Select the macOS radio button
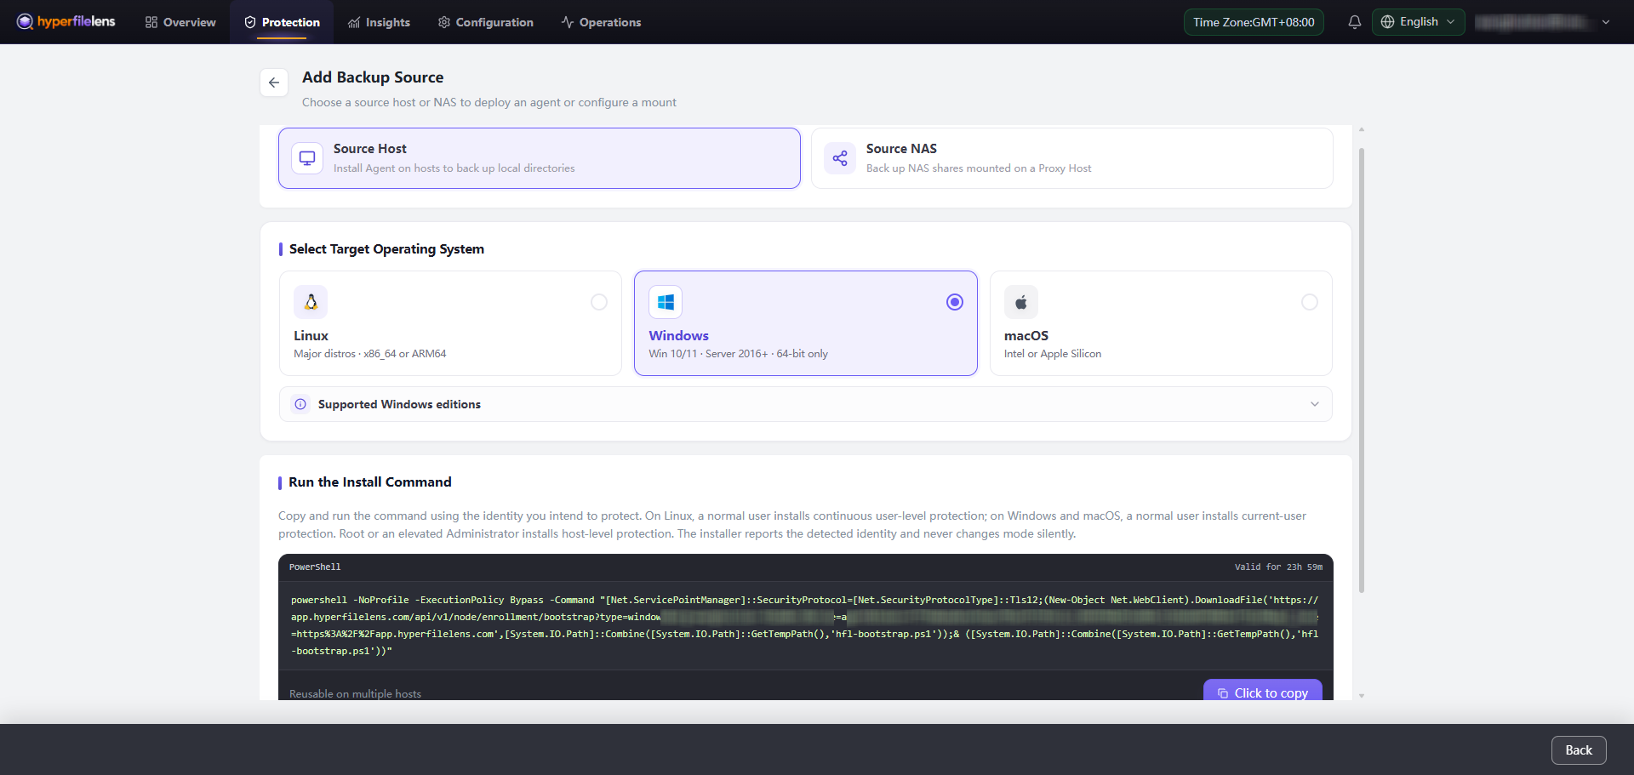This screenshot has width=1634, height=775. pos(1310,302)
